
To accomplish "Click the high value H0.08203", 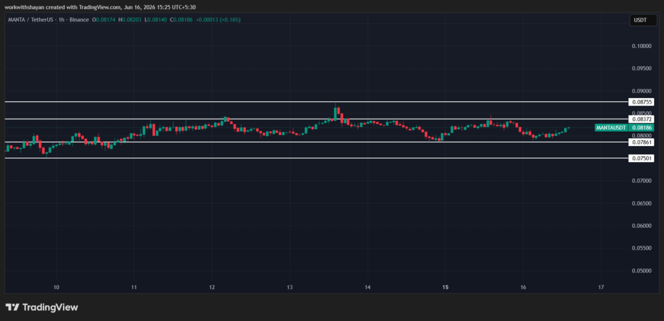I will [130, 19].
